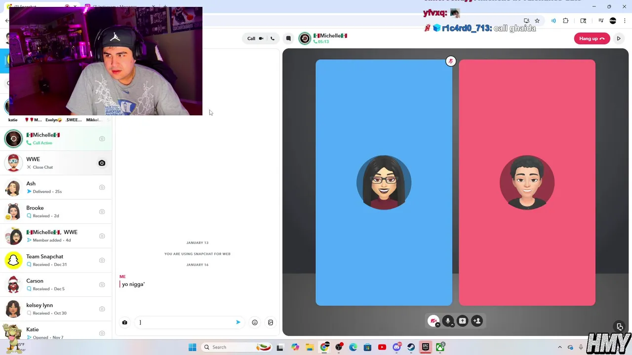The width and height of the screenshot is (632, 355).
Task: Open the camera icon in the message bar
Action: (124, 322)
